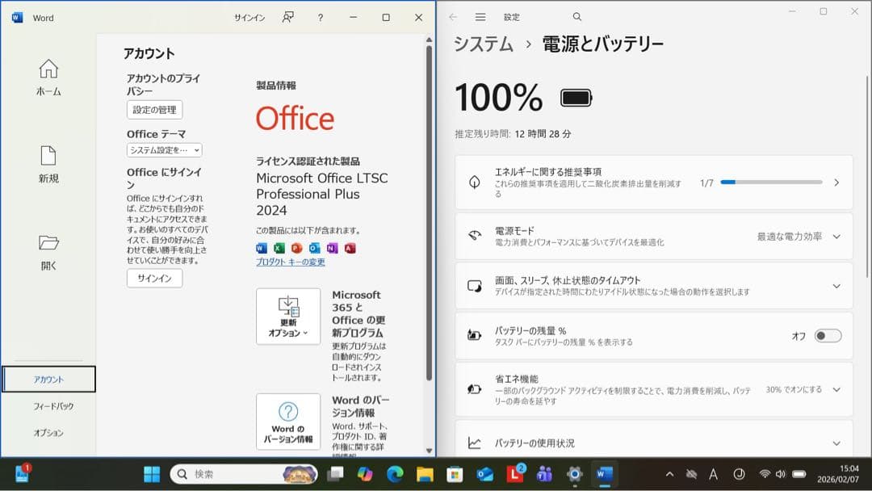Open the Excel icon in included products
Screen dimensions: 872x491
click(279, 248)
